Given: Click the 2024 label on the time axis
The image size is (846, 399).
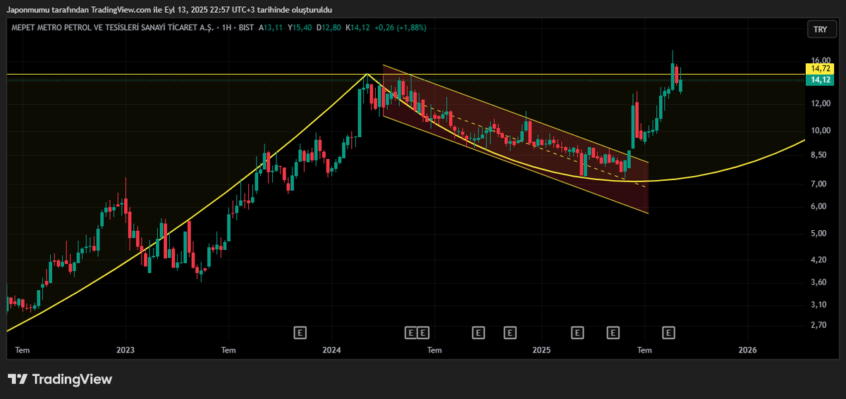Looking at the screenshot, I should tap(332, 350).
